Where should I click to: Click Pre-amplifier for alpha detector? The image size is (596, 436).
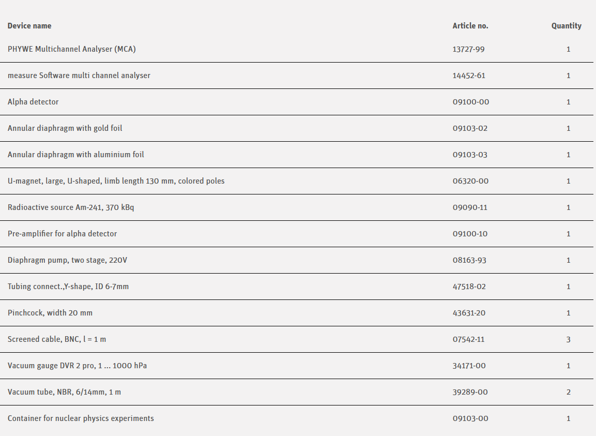[x=62, y=234]
